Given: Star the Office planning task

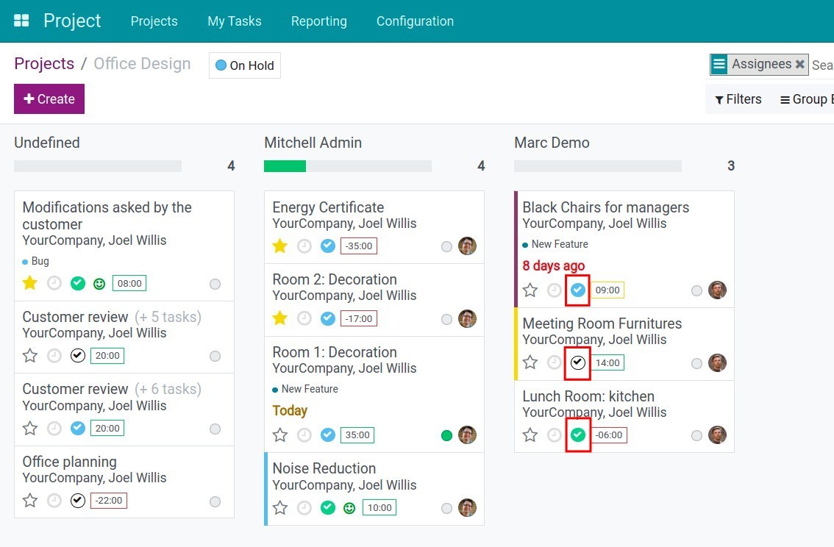Looking at the screenshot, I should (x=30, y=501).
